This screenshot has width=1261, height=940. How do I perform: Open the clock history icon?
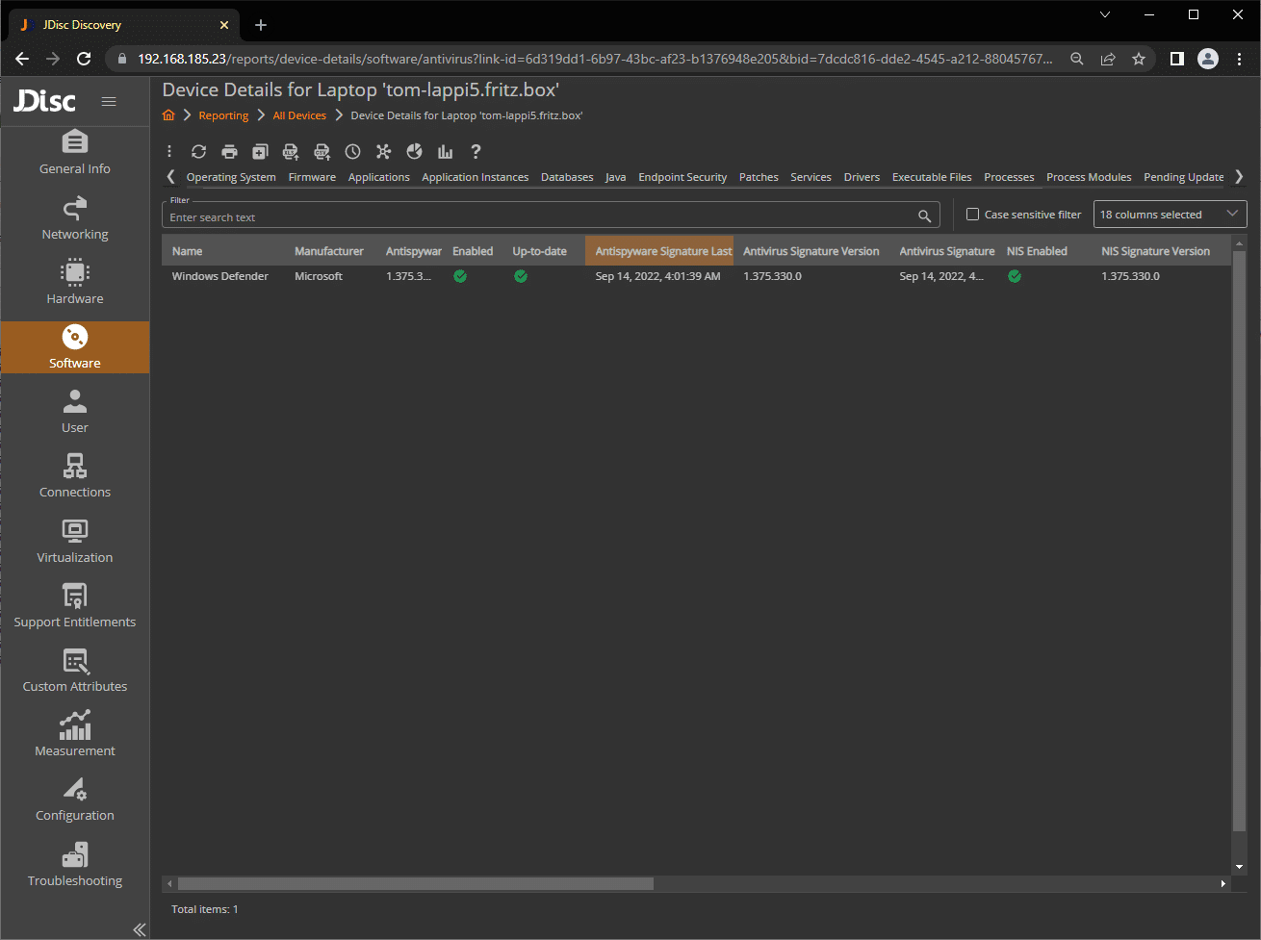352,152
